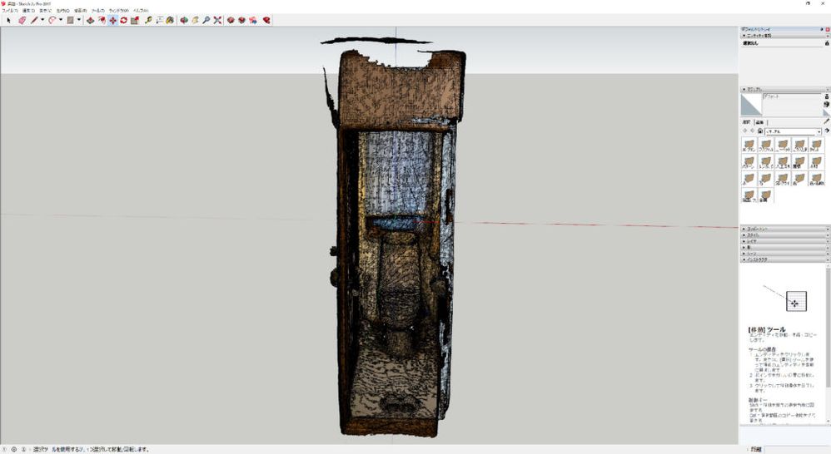Open the ファイル menu
The image size is (831, 454).
click(9, 10)
